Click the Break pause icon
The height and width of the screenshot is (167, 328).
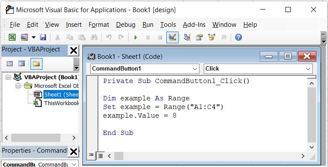pyautogui.click(x=148, y=38)
